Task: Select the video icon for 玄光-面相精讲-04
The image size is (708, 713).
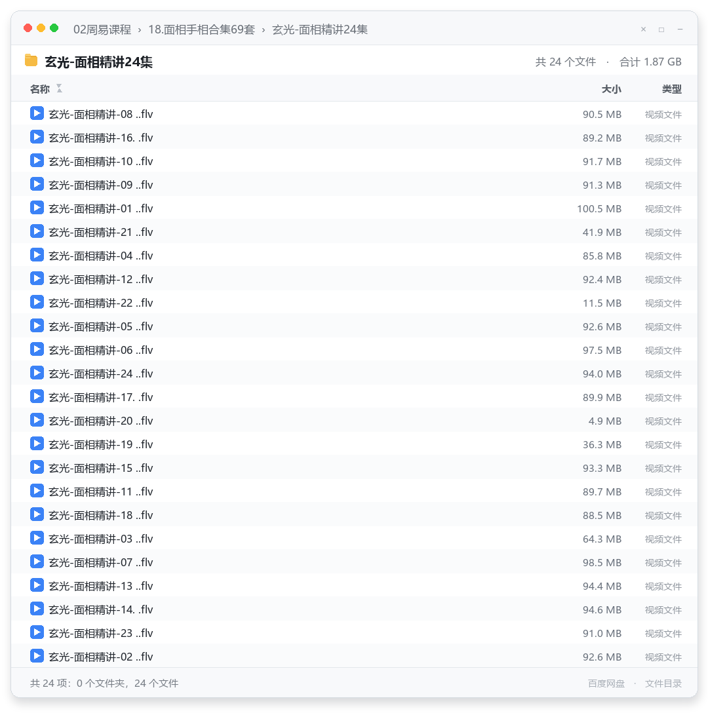Action: (x=37, y=255)
